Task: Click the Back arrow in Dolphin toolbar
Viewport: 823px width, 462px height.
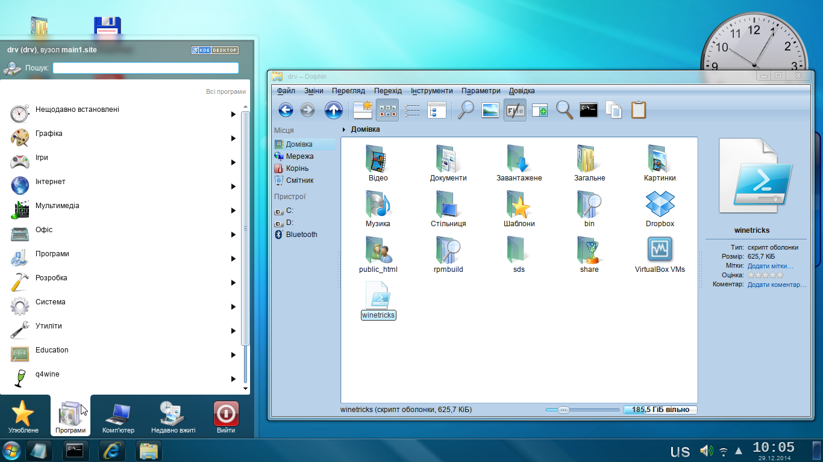Action: pos(286,110)
